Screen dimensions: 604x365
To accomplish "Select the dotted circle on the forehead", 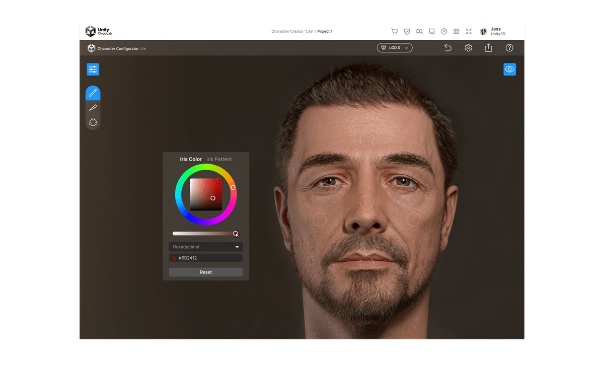I will pyautogui.click(x=367, y=139).
